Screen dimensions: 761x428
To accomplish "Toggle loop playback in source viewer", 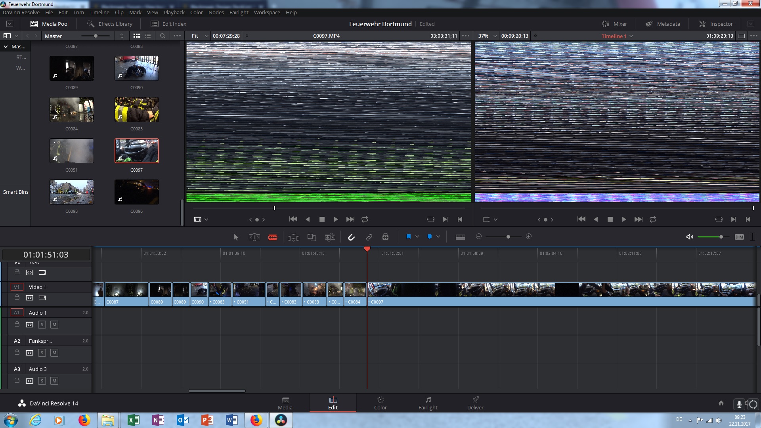I will point(365,219).
